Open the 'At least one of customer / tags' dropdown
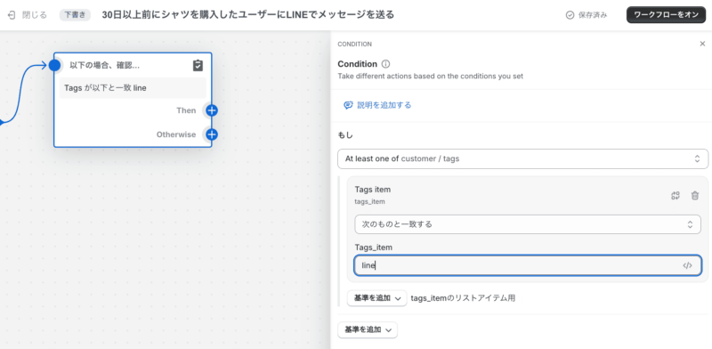The image size is (712, 349). [x=522, y=158]
